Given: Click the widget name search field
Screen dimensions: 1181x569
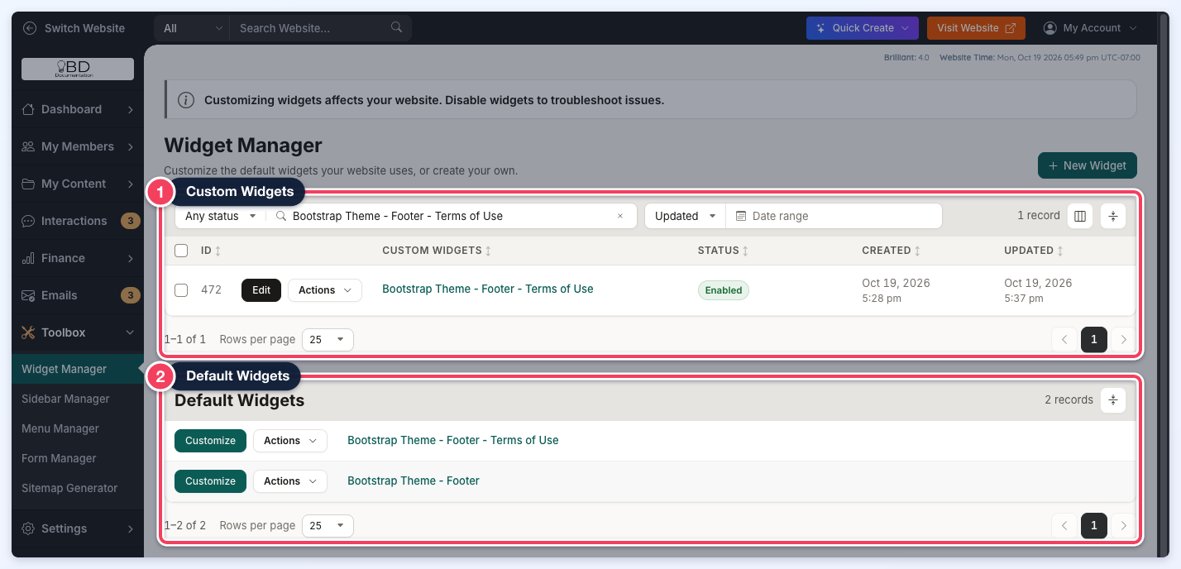Looking at the screenshot, I should point(452,216).
